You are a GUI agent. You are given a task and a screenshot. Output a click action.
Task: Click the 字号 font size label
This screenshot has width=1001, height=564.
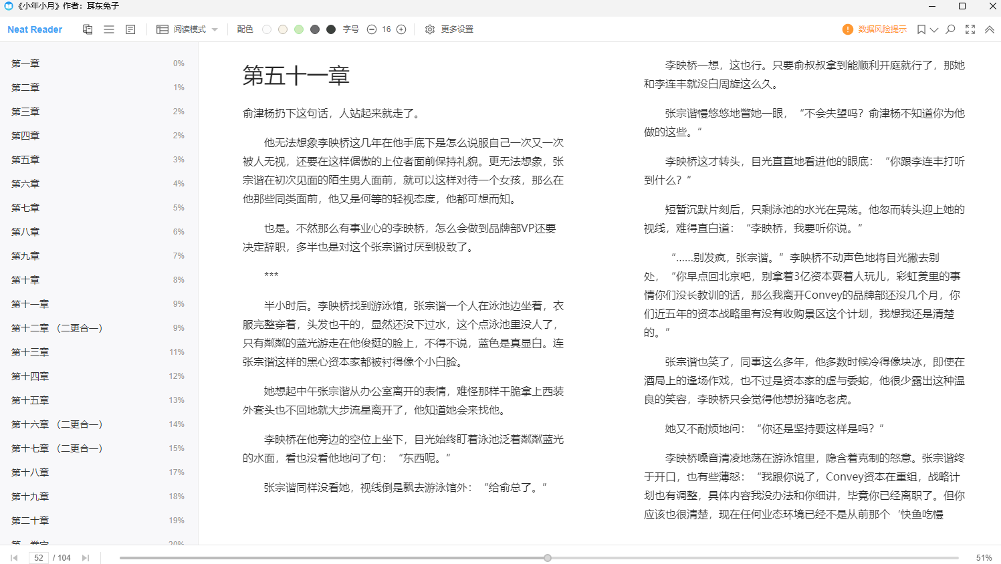point(351,29)
